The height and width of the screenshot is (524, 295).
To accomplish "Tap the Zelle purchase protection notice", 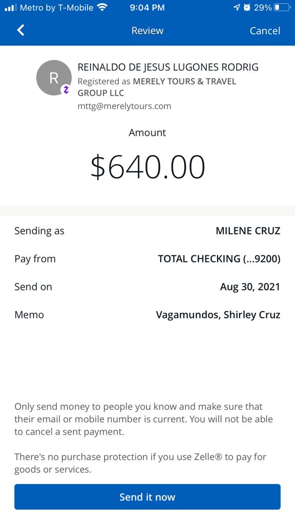I will [x=140, y=463].
